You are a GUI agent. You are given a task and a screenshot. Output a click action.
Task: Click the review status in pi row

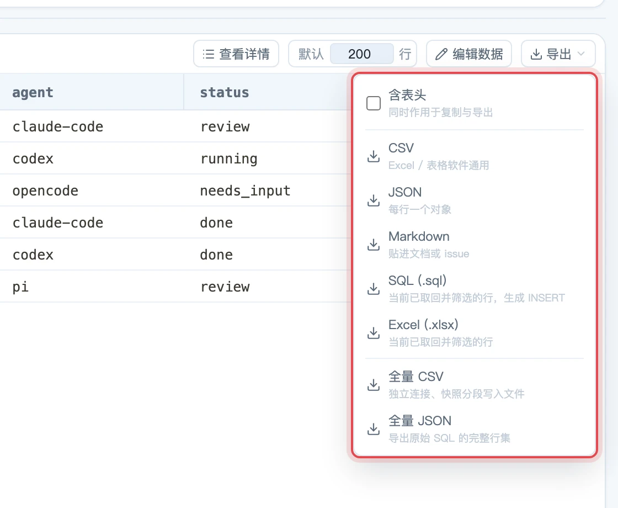(225, 287)
